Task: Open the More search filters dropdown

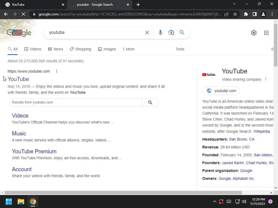Action: point(128,49)
